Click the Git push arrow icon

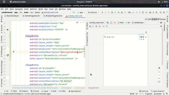point(140,12)
